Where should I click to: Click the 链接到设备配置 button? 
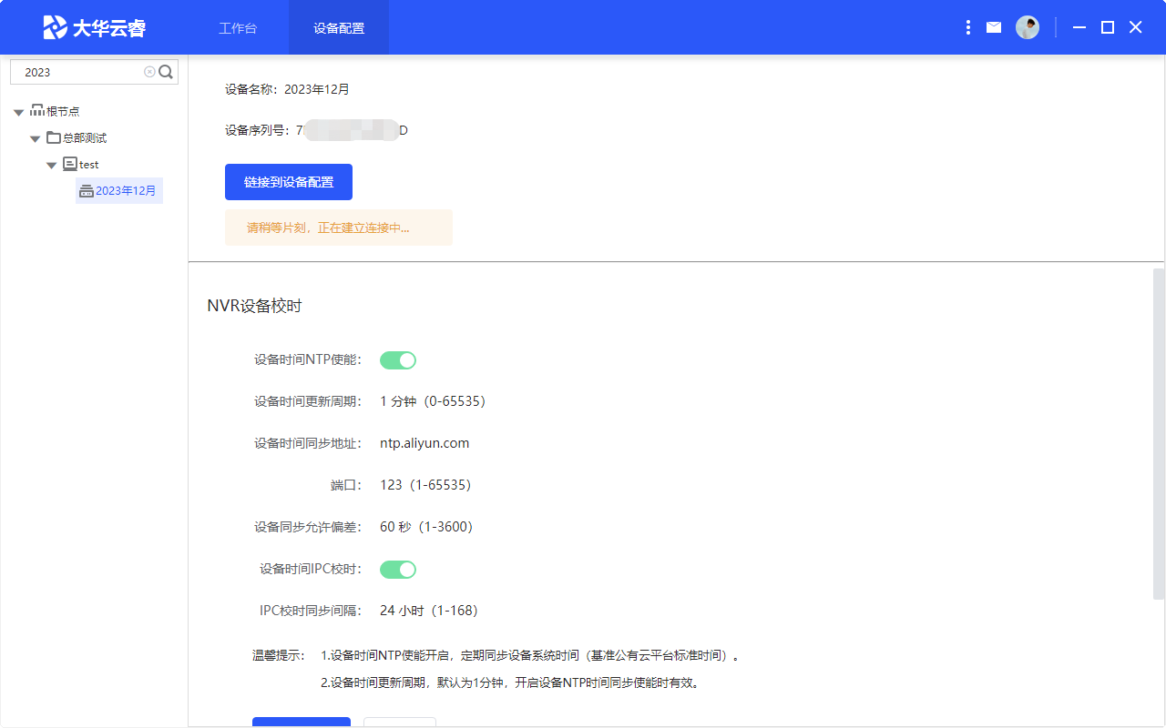pos(289,182)
